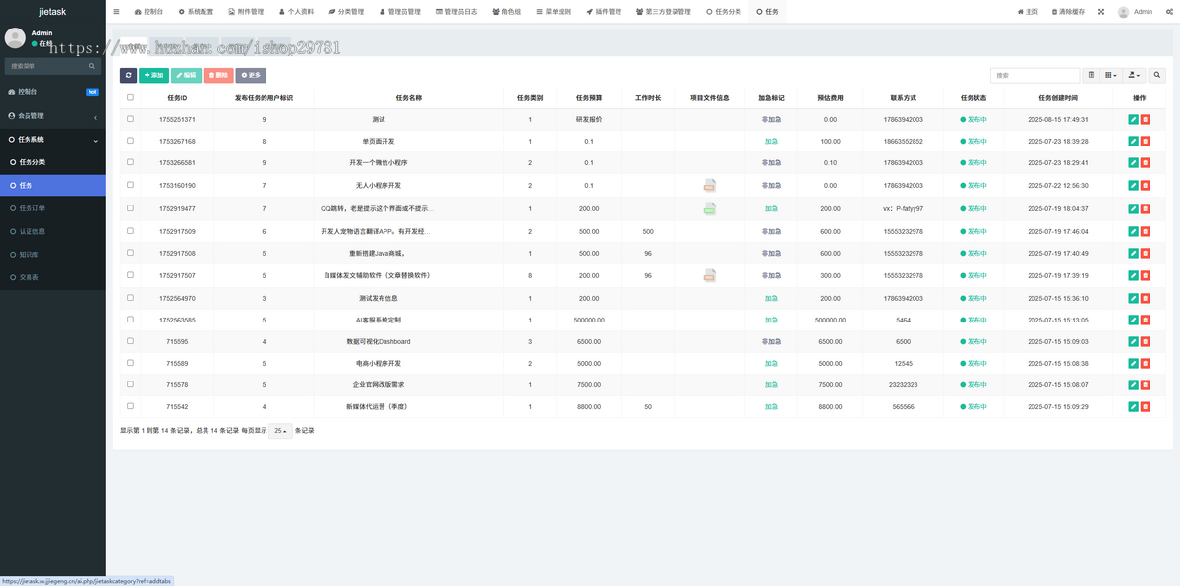The height and width of the screenshot is (586, 1180).
Task: Toggle table card view icon
Action: (x=1091, y=75)
